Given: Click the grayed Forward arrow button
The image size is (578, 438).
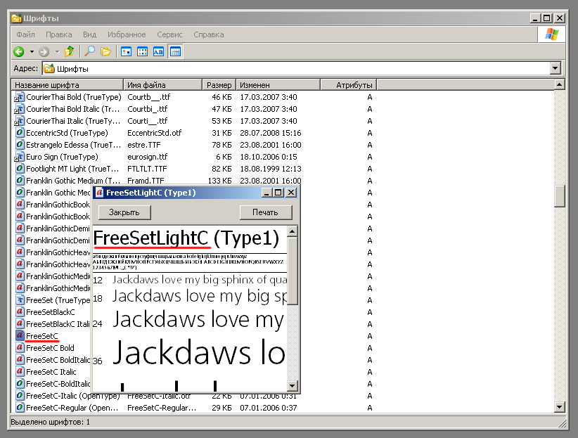Looking at the screenshot, I should pyautogui.click(x=44, y=51).
